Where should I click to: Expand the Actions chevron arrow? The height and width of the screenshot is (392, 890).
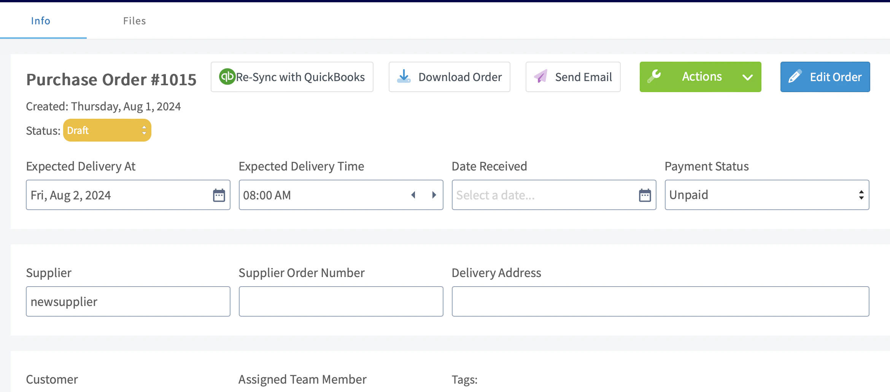(747, 77)
